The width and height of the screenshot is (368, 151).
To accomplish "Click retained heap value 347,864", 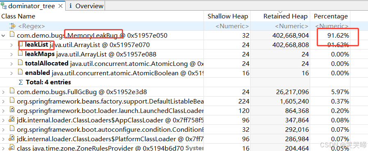I will tap(297, 120).
